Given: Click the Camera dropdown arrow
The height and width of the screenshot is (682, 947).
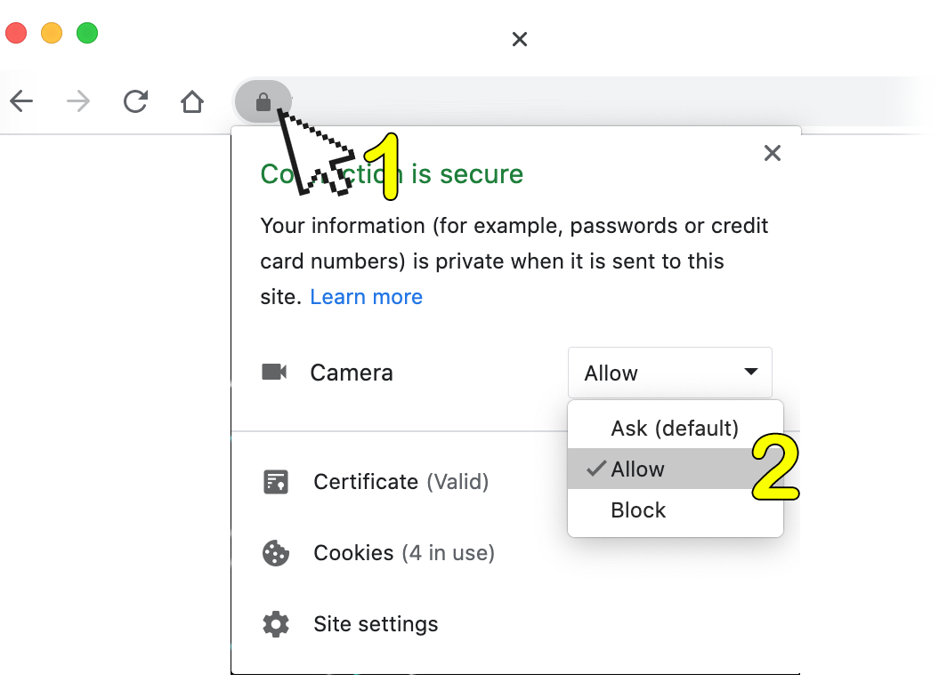Looking at the screenshot, I should point(751,372).
